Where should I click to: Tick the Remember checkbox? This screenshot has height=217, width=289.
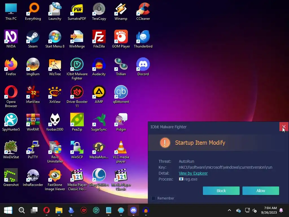(153, 198)
